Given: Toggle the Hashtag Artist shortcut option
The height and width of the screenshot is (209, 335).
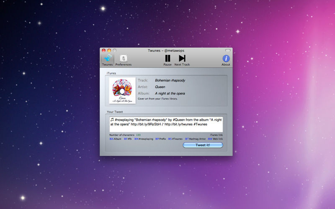Looking at the screenshot, I should [x=195, y=139].
